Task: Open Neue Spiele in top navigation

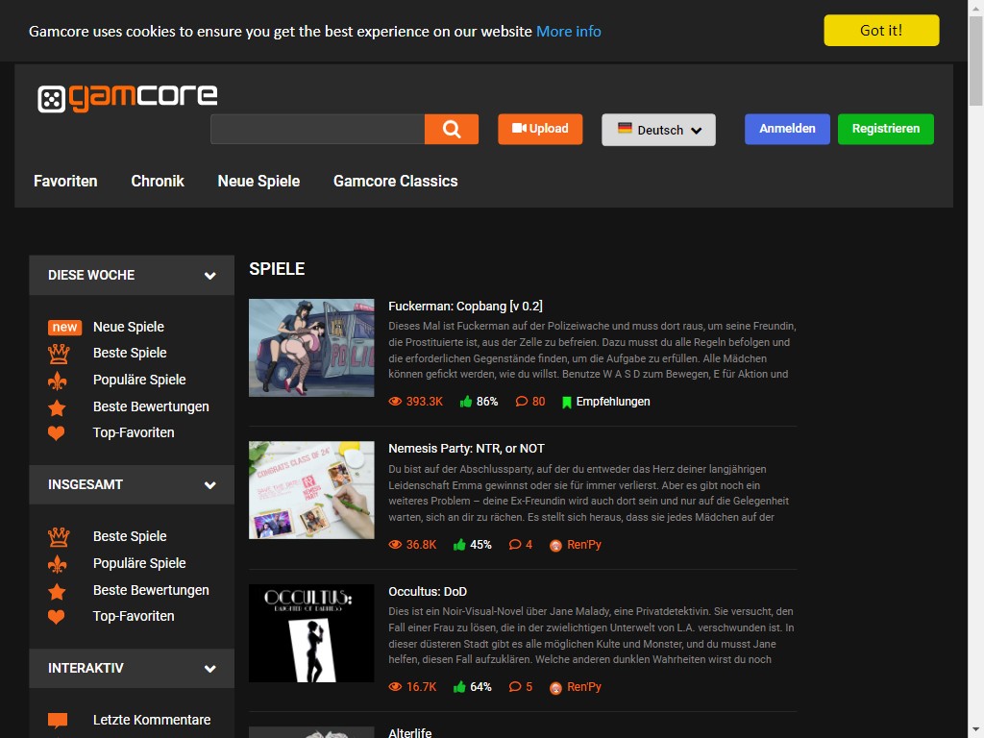Action: point(258,182)
